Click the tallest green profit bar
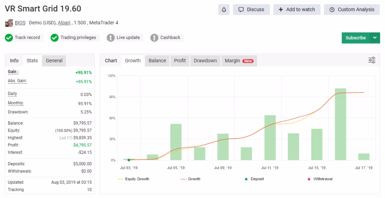 pyautogui.click(x=340, y=124)
